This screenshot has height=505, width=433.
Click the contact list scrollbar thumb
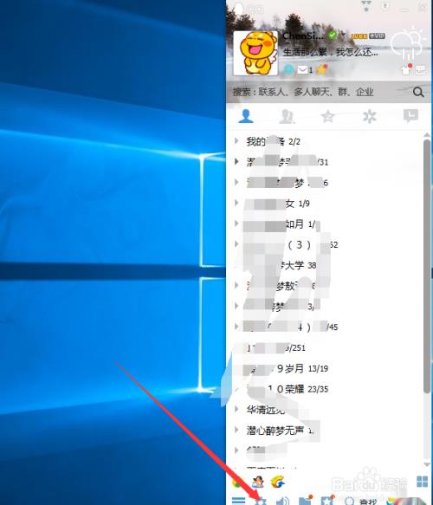(x=427, y=266)
